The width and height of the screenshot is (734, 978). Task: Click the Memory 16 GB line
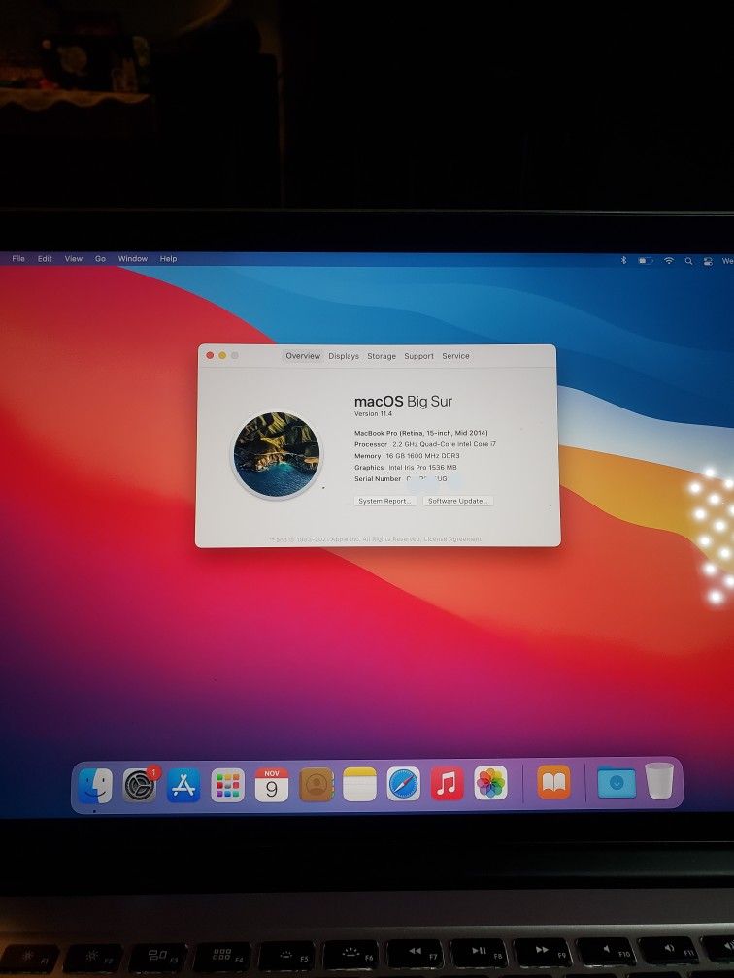pos(407,456)
